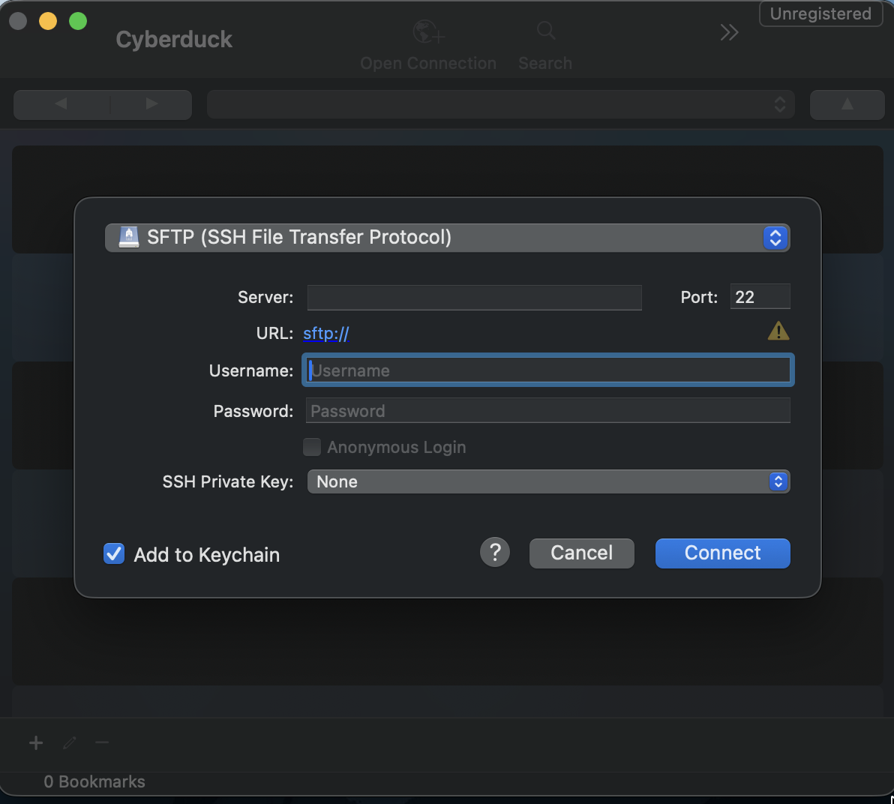The width and height of the screenshot is (894, 804).
Task: Click the forward navigation arrow
Action: click(151, 103)
